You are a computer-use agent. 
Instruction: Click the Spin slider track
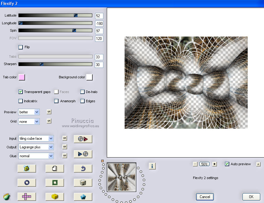55,30
